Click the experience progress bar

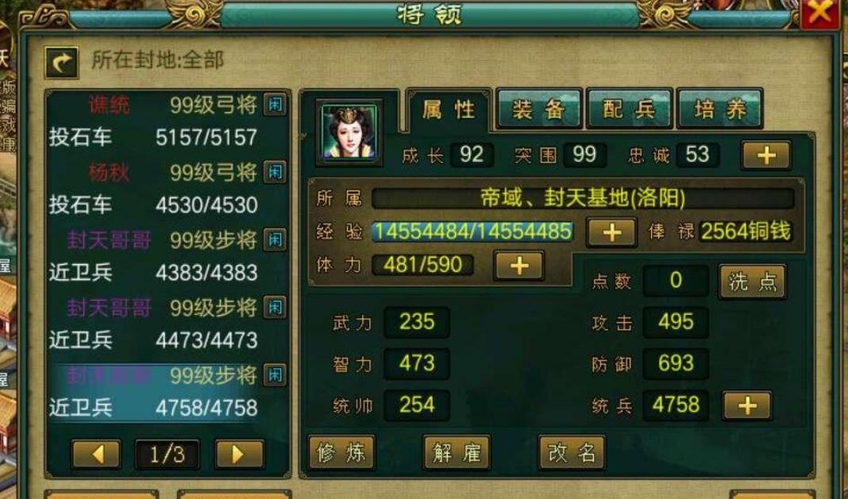coord(472,232)
